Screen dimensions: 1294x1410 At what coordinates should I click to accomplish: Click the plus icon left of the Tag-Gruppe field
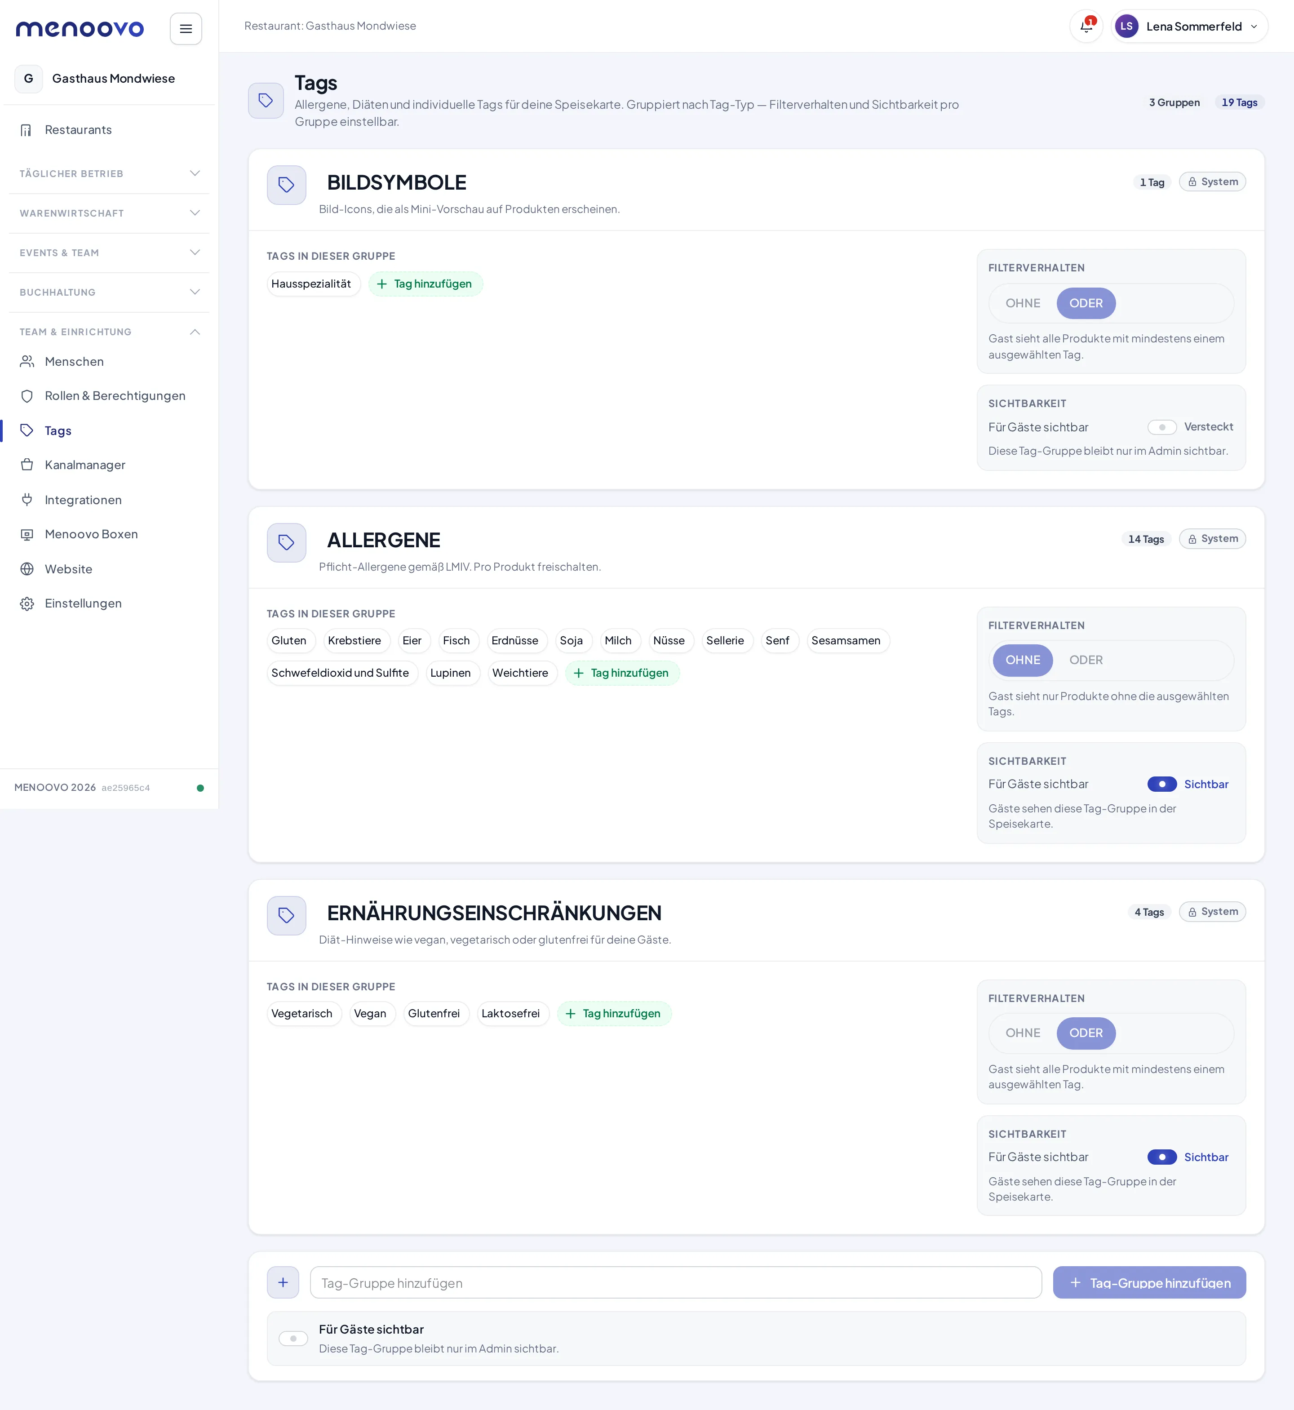[283, 1282]
